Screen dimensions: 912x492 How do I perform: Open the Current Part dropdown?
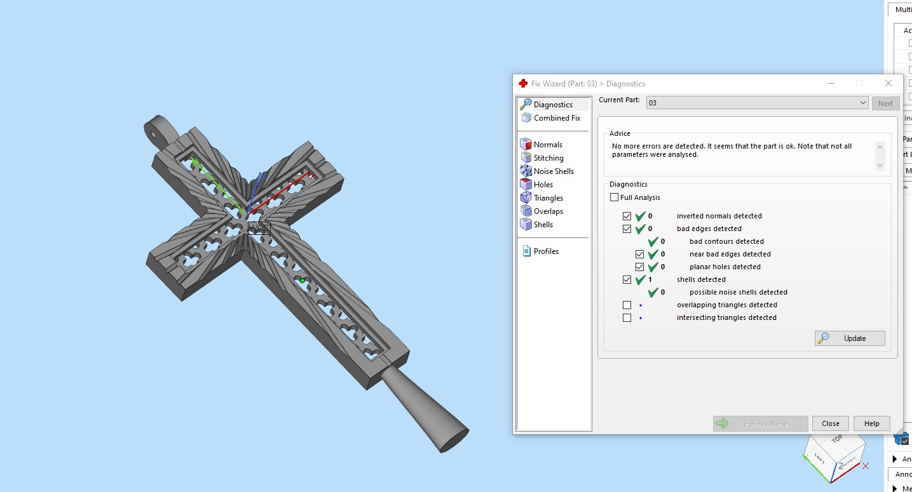[x=757, y=103]
